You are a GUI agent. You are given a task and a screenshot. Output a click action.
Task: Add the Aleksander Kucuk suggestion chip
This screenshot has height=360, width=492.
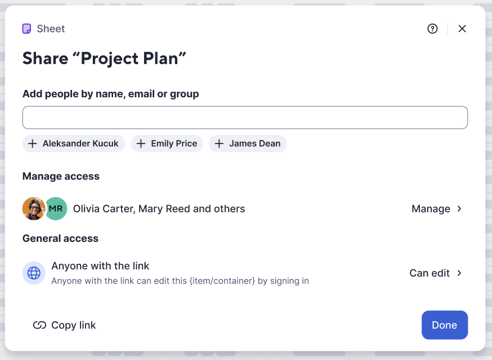pyautogui.click(x=73, y=143)
